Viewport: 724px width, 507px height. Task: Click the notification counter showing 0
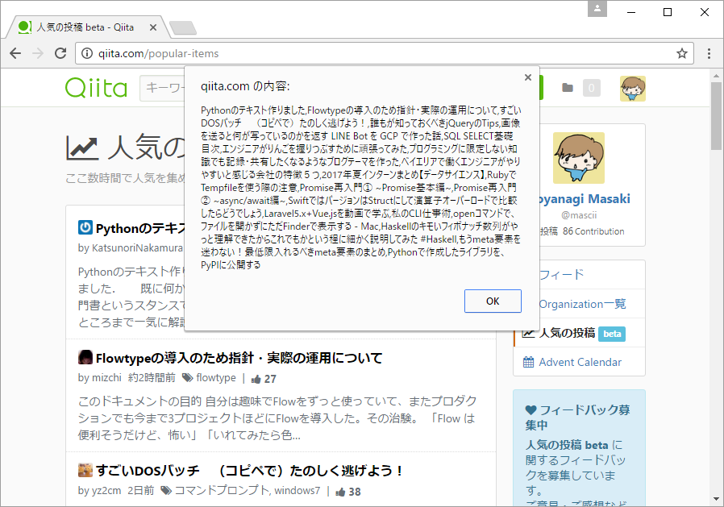pos(591,87)
